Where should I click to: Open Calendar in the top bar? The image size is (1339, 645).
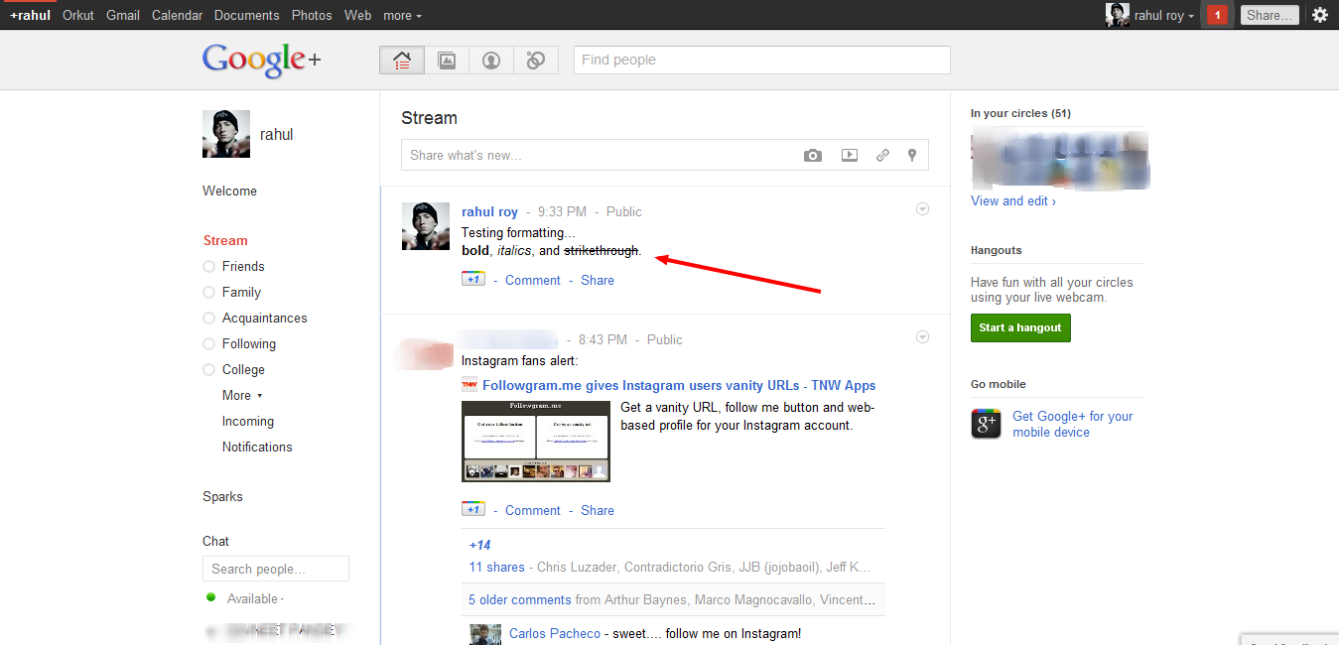pos(177,15)
